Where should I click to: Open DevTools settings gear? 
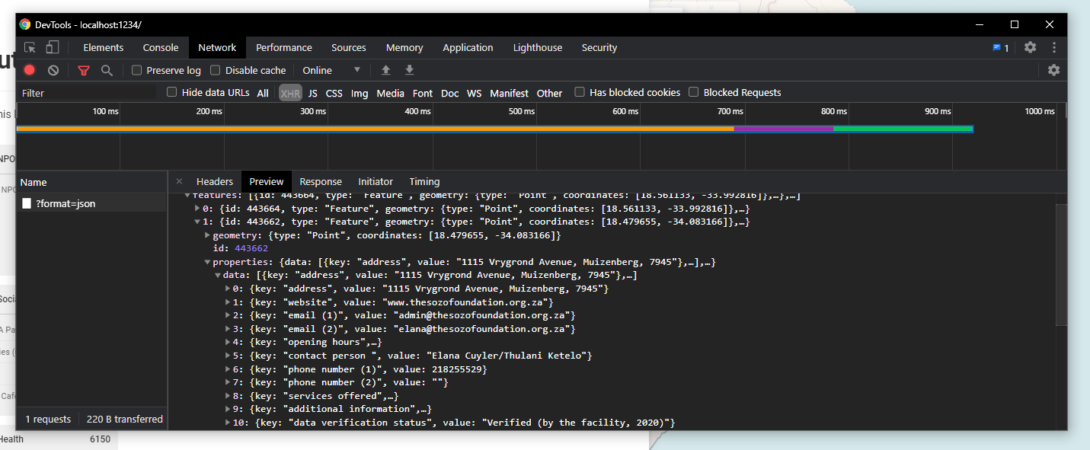tap(1030, 47)
